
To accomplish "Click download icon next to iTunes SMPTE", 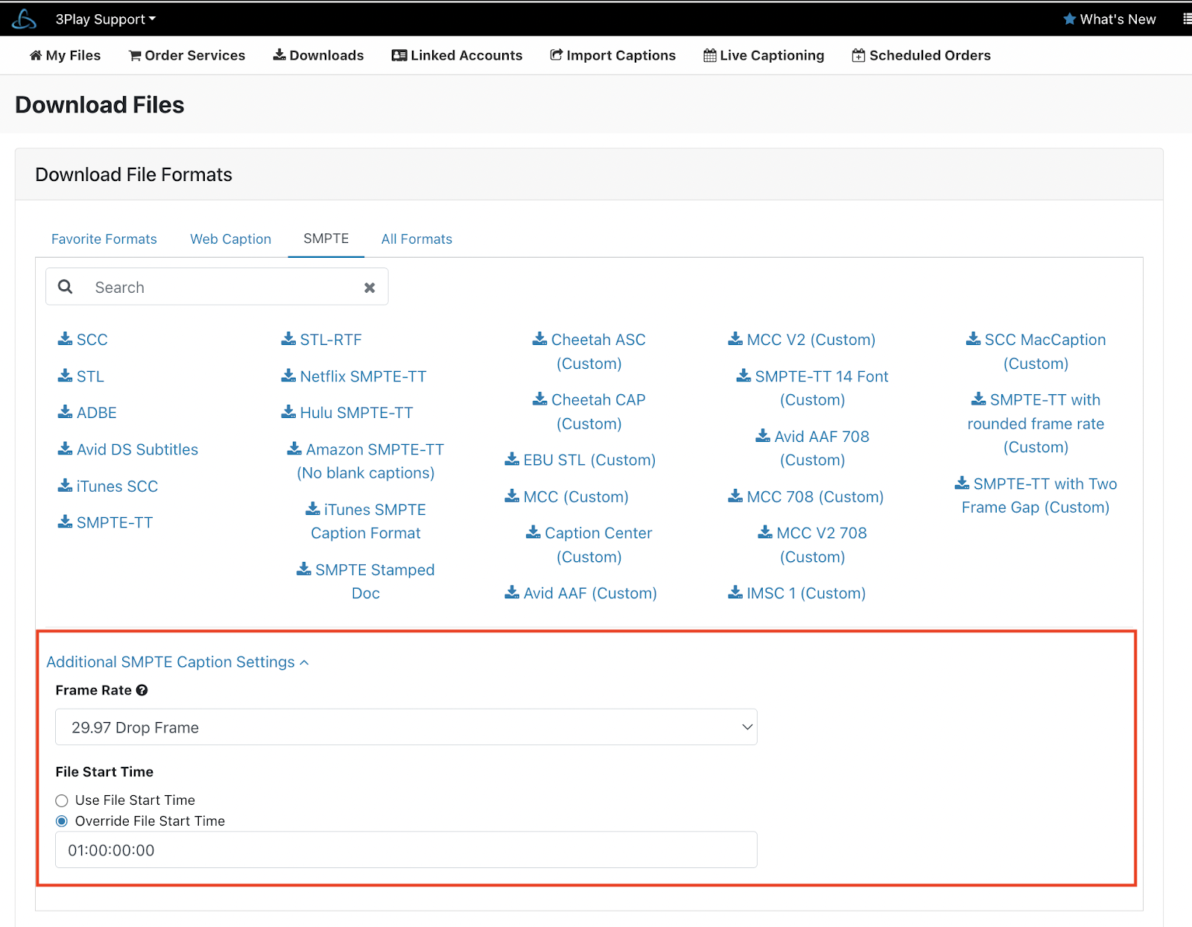I will [313, 509].
